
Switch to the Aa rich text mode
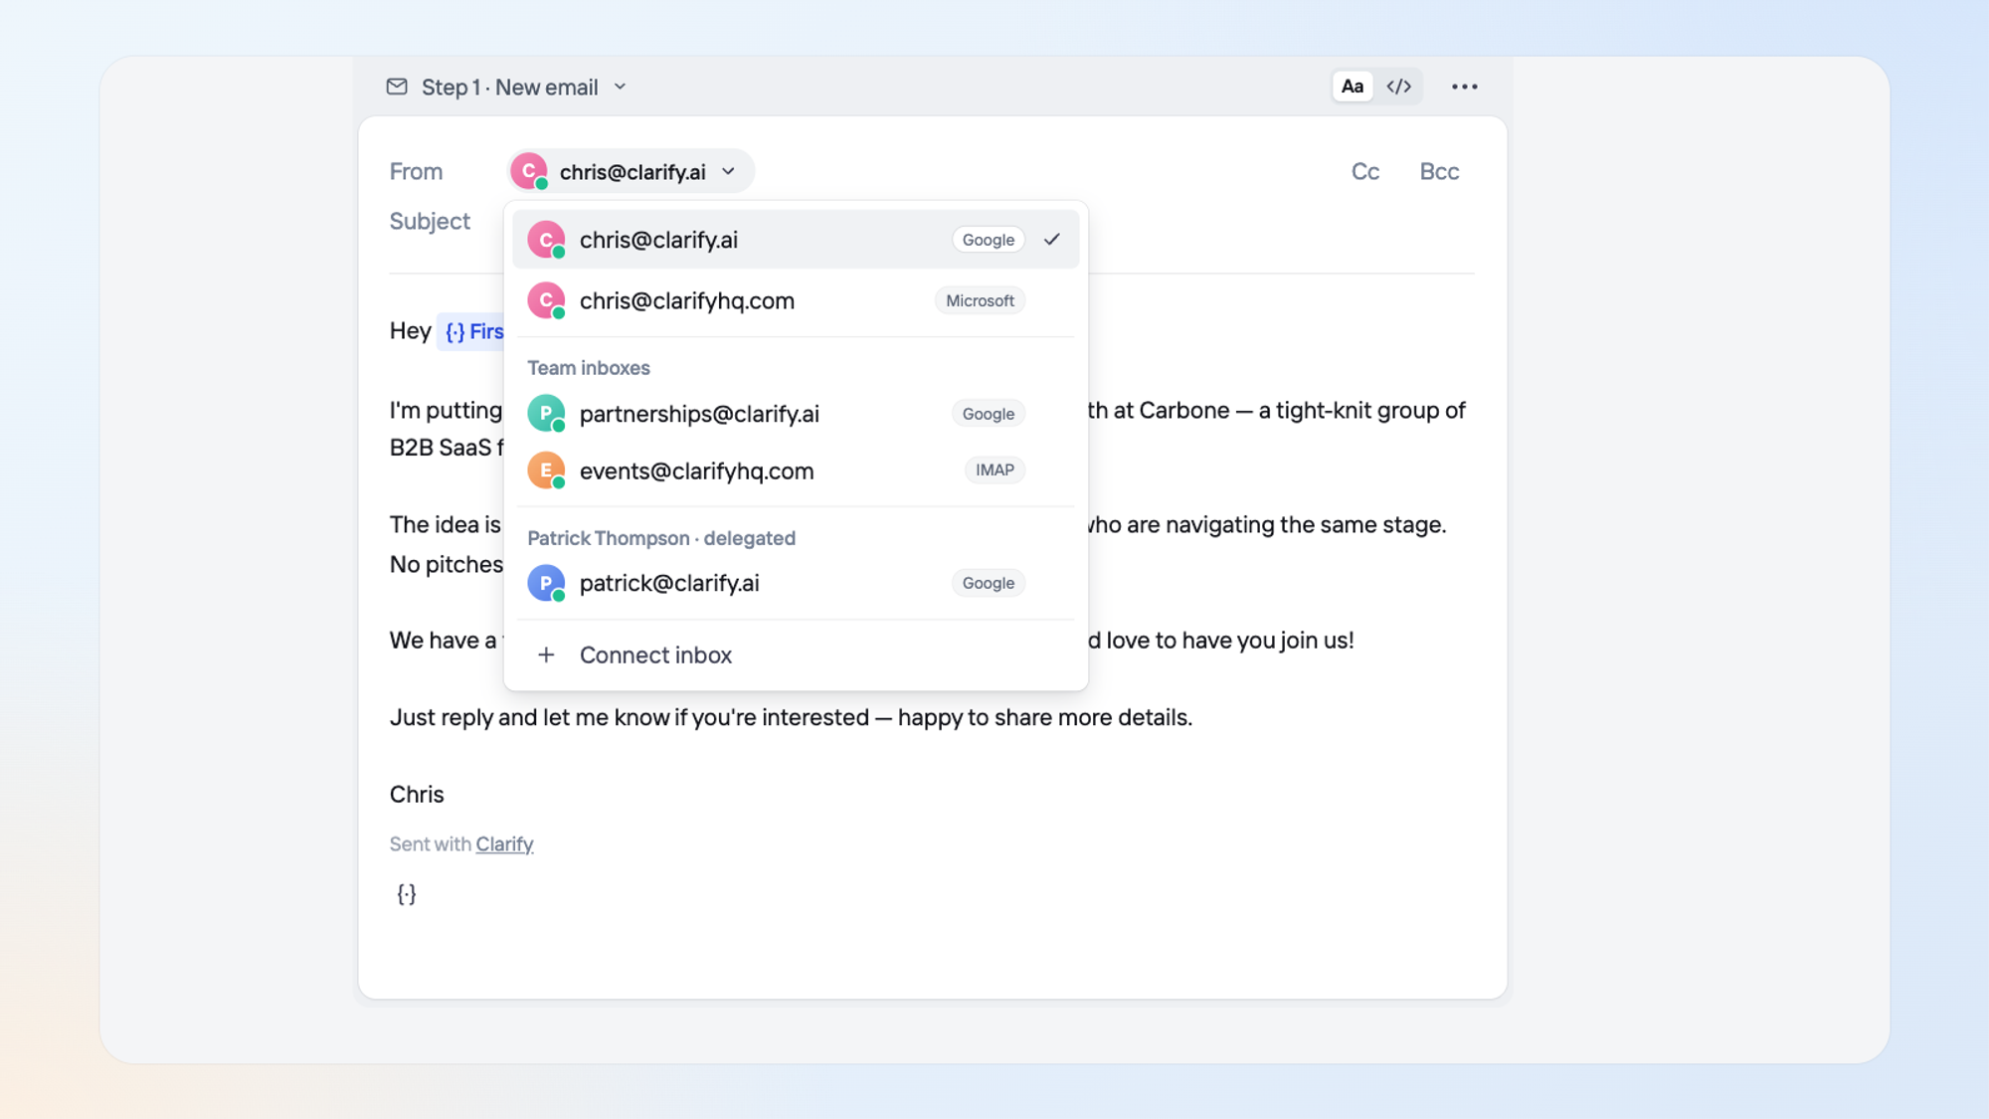point(1352,87)
